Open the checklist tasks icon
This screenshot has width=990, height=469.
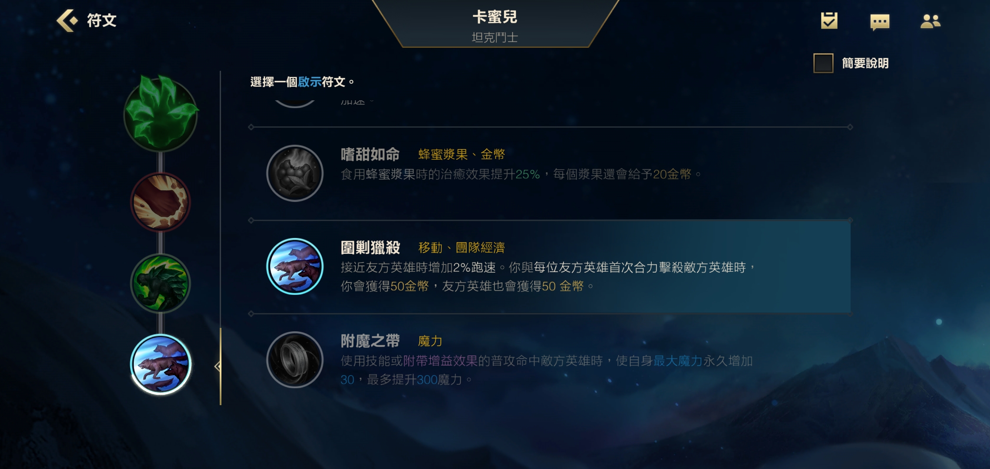(829, 21)
